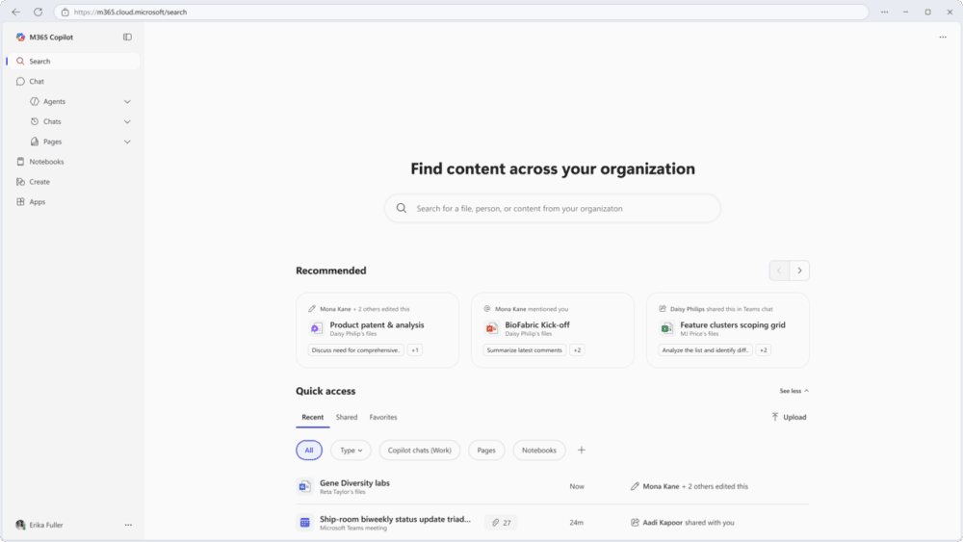Select the All filter pill
Viewport: 963px width, 542px height.
point(309,450)
